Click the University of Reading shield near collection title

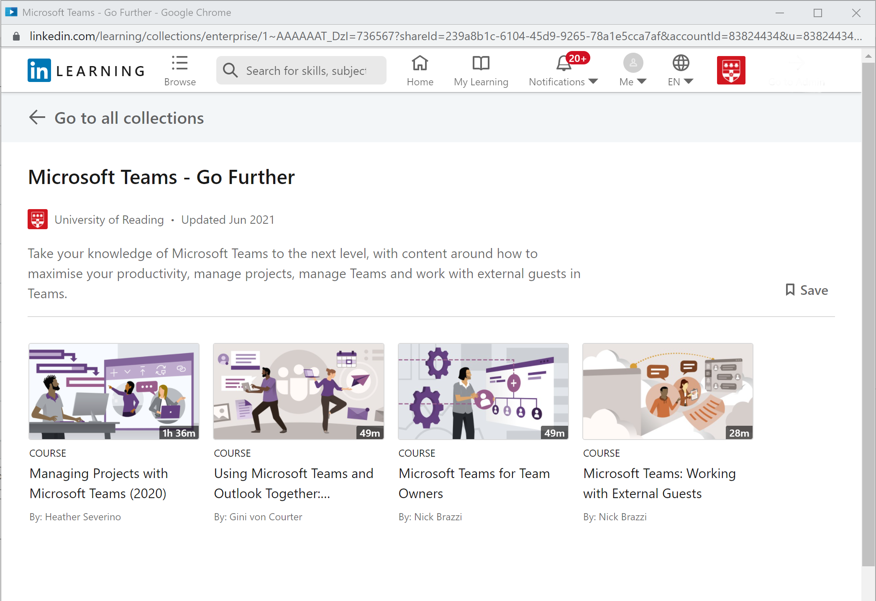[x=38, y=219]
